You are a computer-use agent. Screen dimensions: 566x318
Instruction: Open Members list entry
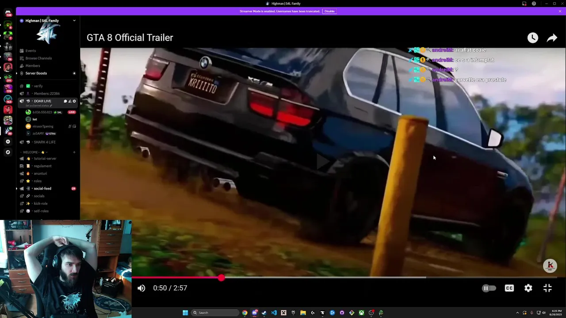coord(48,66)
